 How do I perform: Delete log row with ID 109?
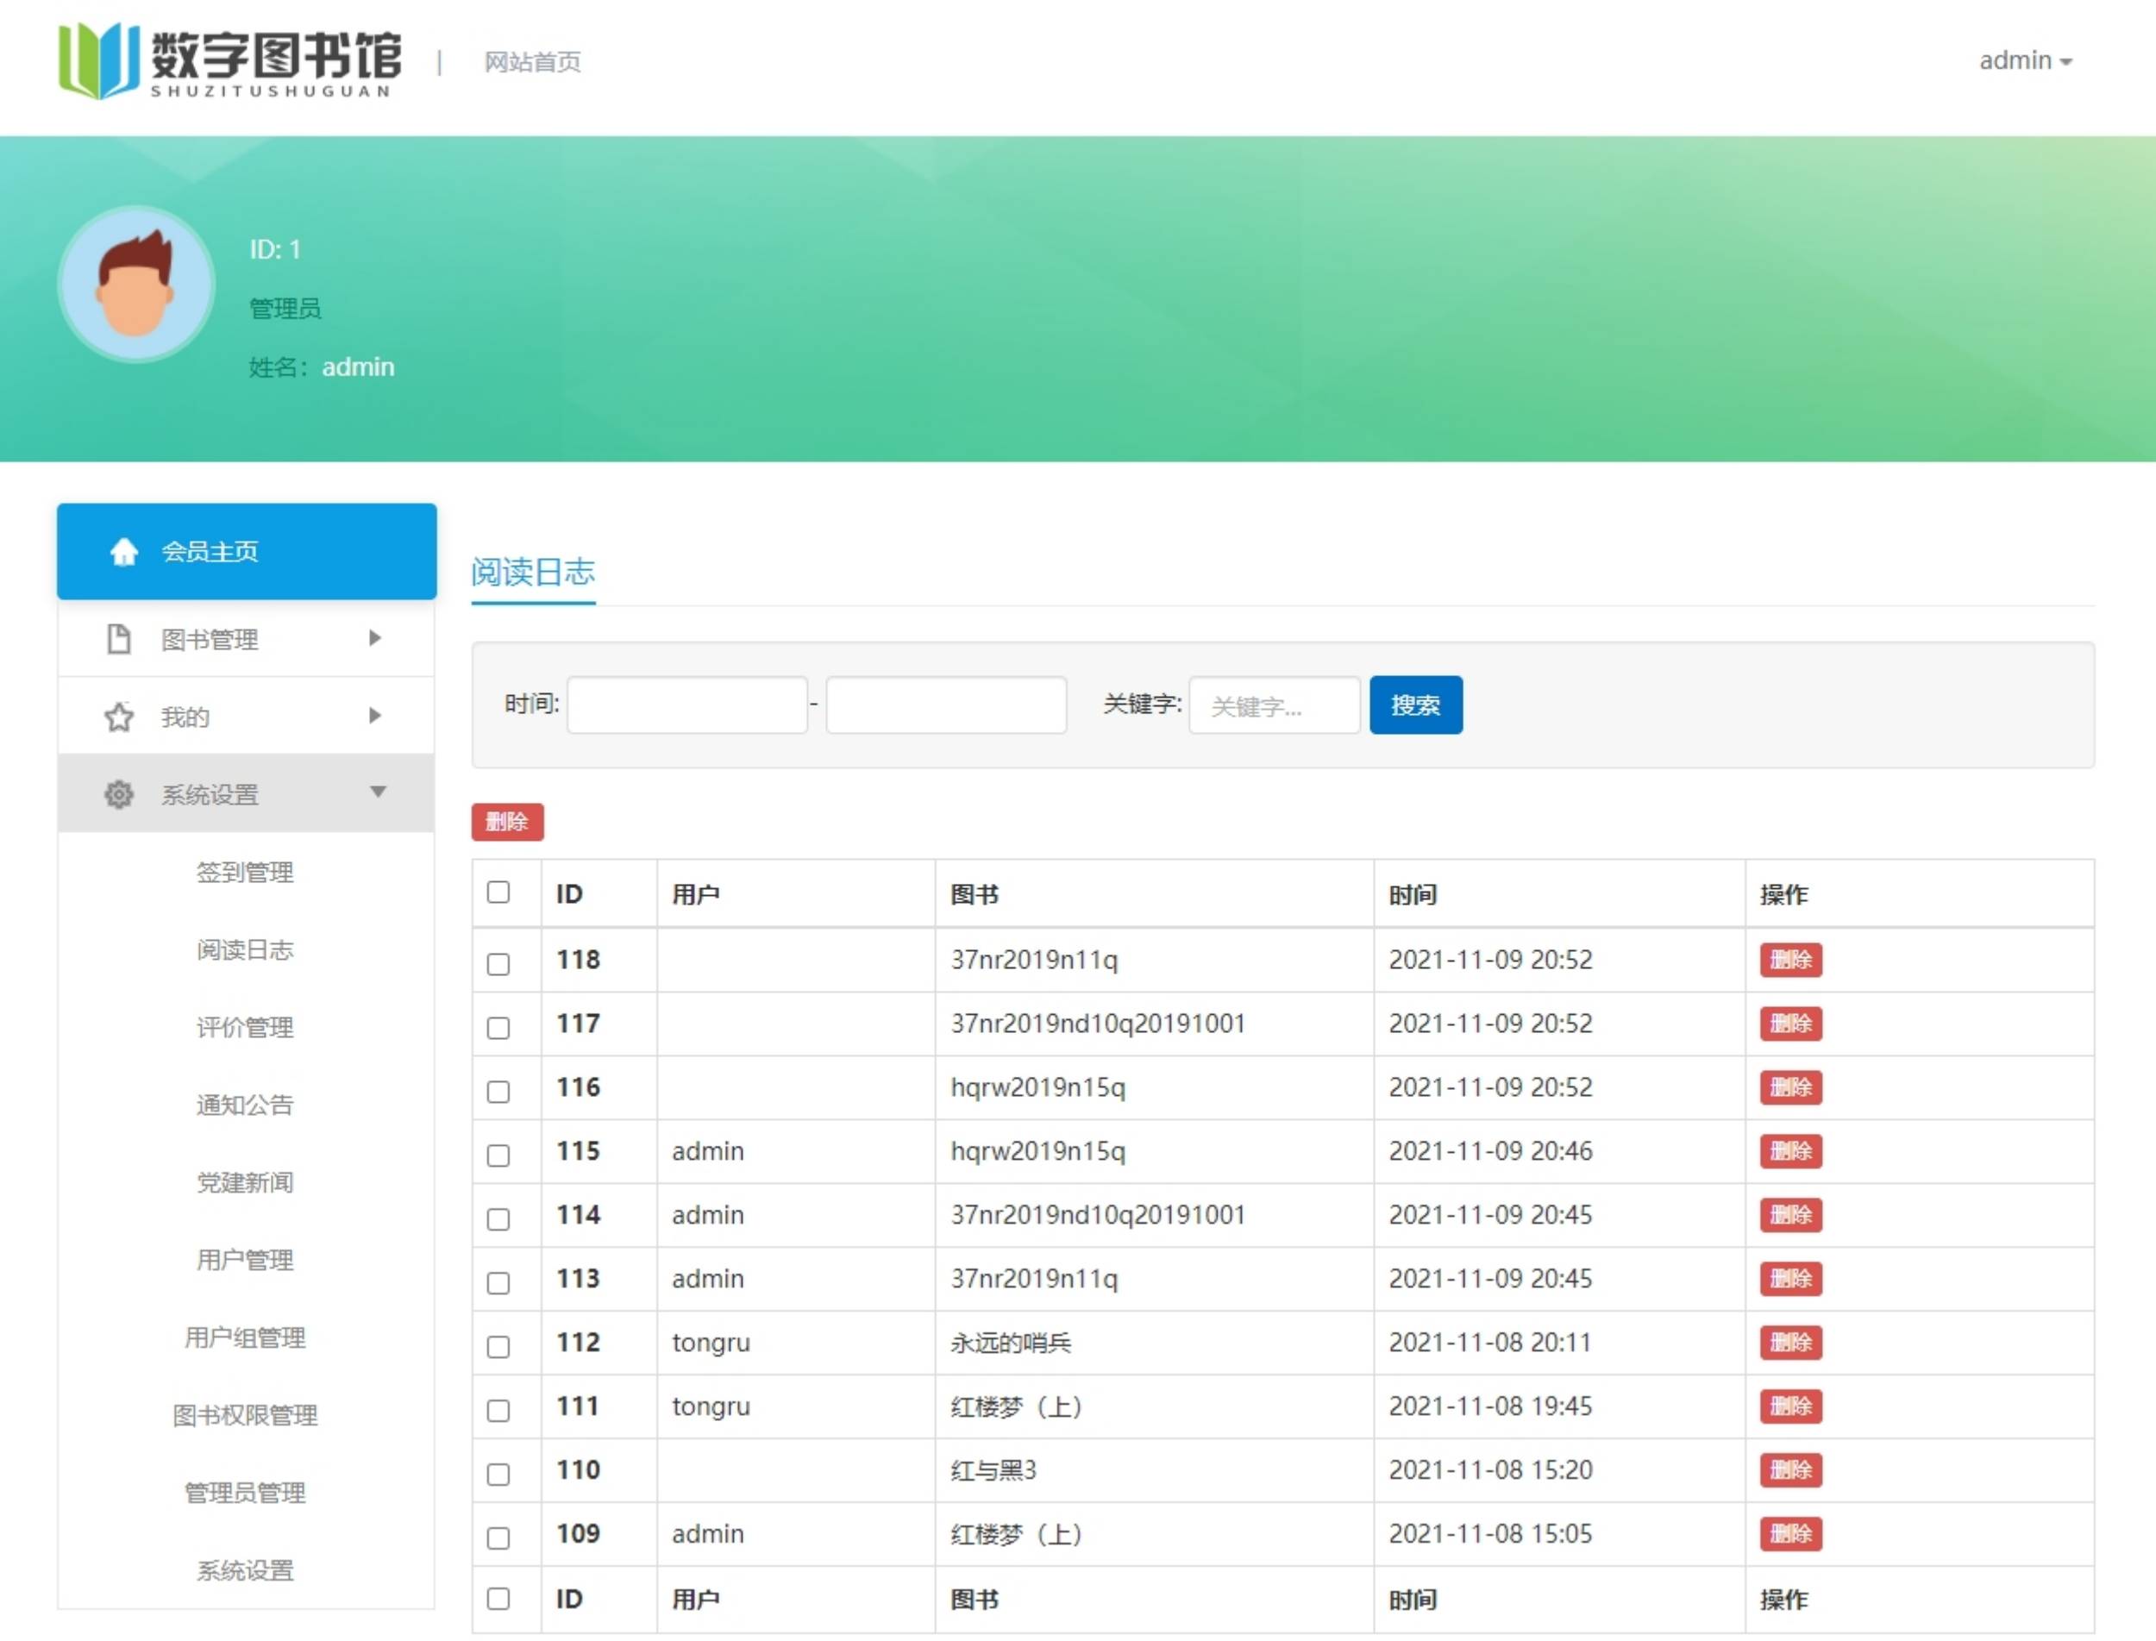1789,1533
